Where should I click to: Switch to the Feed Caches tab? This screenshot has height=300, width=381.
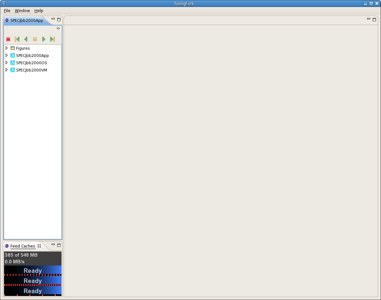(22, 246)
